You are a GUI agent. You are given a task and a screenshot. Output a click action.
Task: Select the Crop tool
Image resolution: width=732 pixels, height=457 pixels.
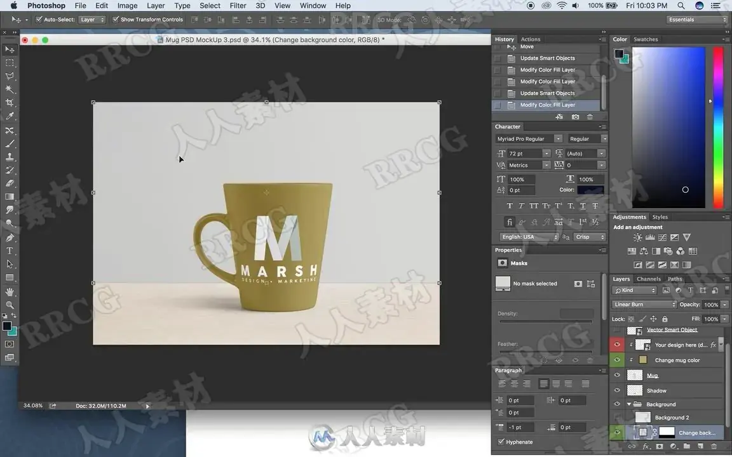pyautogui.click(x=10, y=103)
